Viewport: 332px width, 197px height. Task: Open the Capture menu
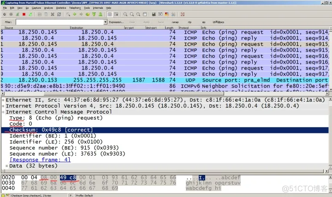point(36,8)
